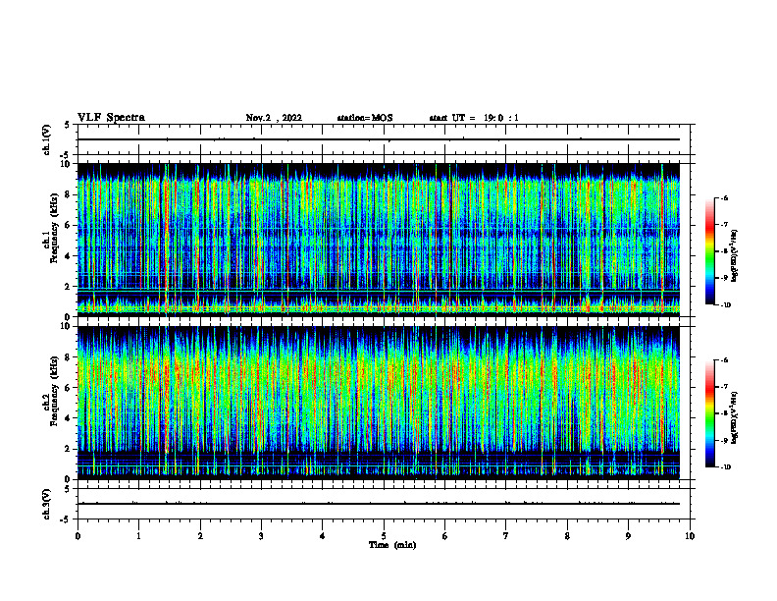Click the "ch.1(V)" axis label
Viewport: 777px width, 601px height.
coord(46,139)
